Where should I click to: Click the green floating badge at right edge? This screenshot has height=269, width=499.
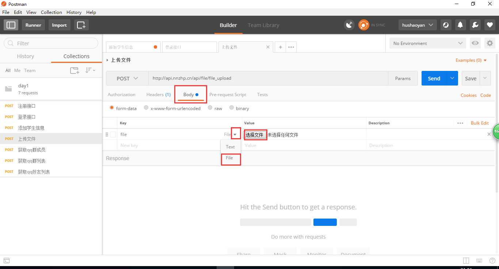(x=496, y=131)
